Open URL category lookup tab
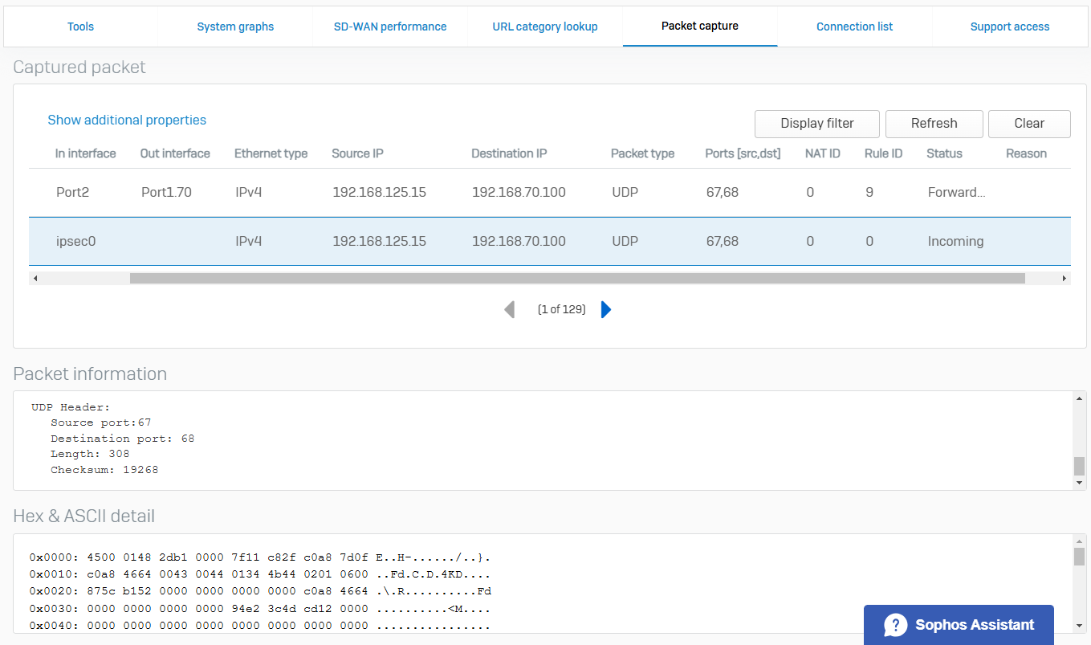Screen dimensions: 1091x645 point(545,27)
